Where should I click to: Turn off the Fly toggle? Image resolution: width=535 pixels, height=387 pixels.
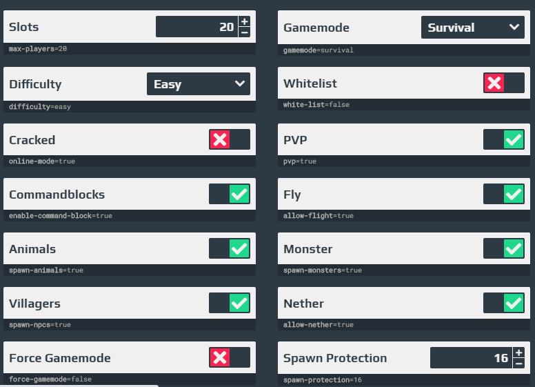point(503,194)
